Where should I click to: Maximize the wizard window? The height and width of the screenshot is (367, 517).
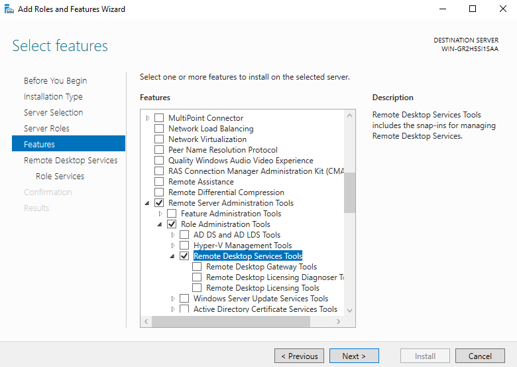(x=473, y=9)
